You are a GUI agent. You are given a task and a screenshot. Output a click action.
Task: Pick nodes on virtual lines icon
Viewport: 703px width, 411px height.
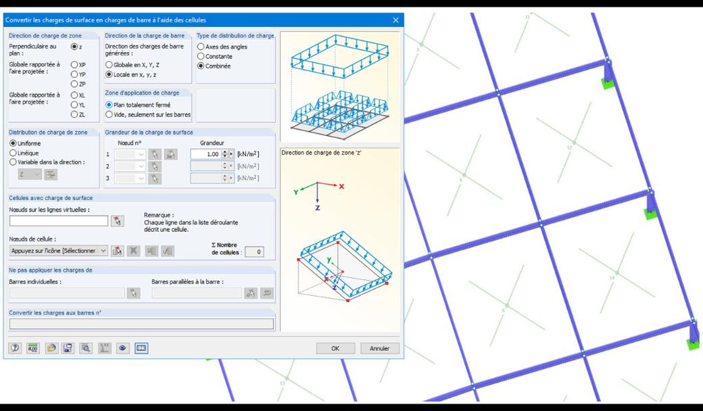[118, 221]
